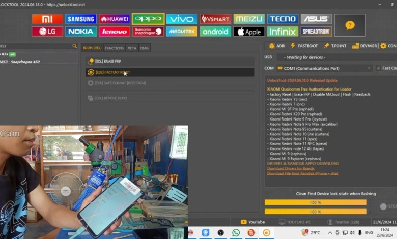
Task: Click the yellow help chat icon
Action: pyautogui.click(x=350, y=25)
